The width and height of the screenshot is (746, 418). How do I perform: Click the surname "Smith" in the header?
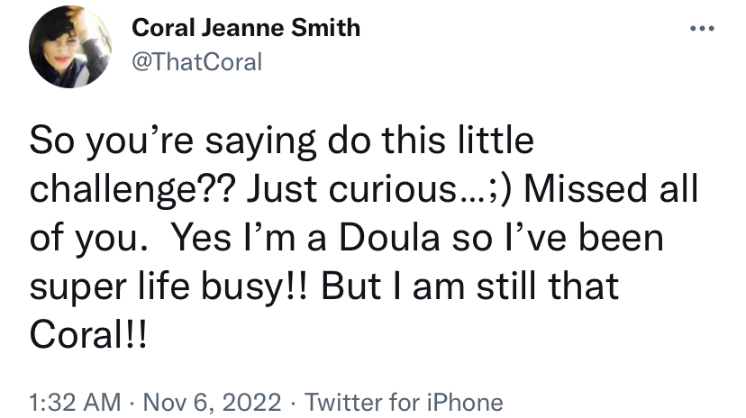click(325, 28)
